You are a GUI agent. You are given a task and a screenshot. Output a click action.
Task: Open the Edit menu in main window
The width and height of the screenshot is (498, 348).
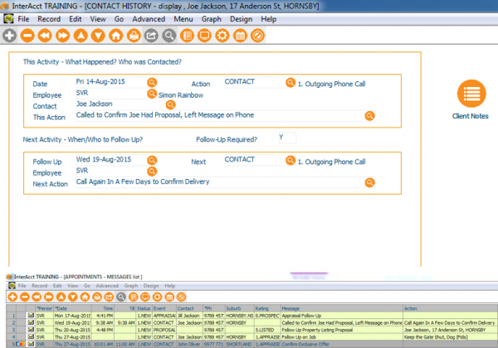pyautogui.click(x=76, y=19)
